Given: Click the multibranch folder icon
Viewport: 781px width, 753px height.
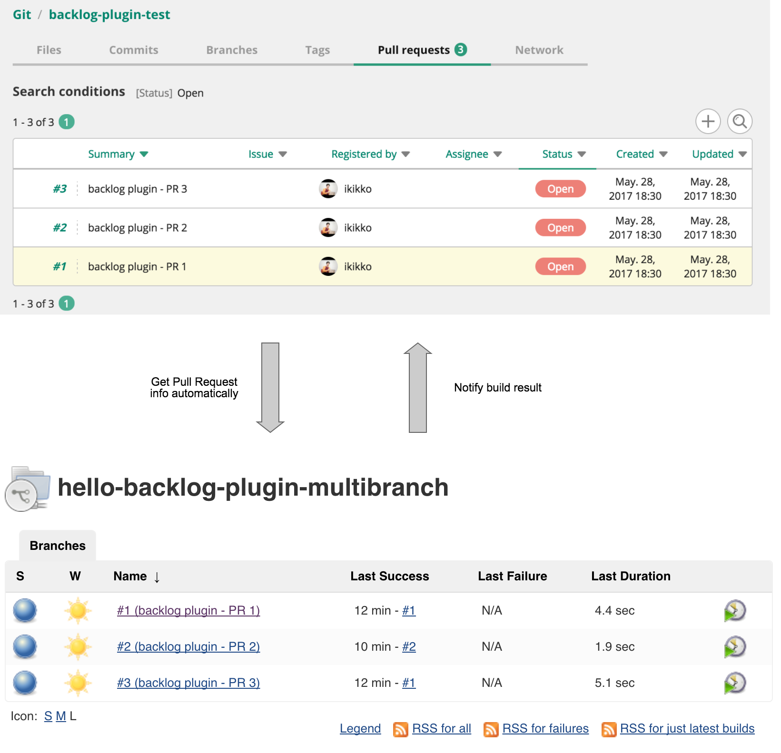Looking at the screenshot, I should coord(28,489).
